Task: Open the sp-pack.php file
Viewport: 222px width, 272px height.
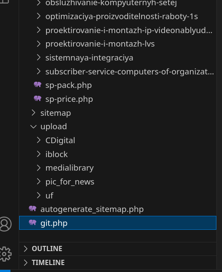Action: tap(69, 85)
